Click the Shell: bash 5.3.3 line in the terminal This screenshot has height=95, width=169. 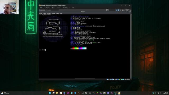pyautogui.click(x=76, y=25)
